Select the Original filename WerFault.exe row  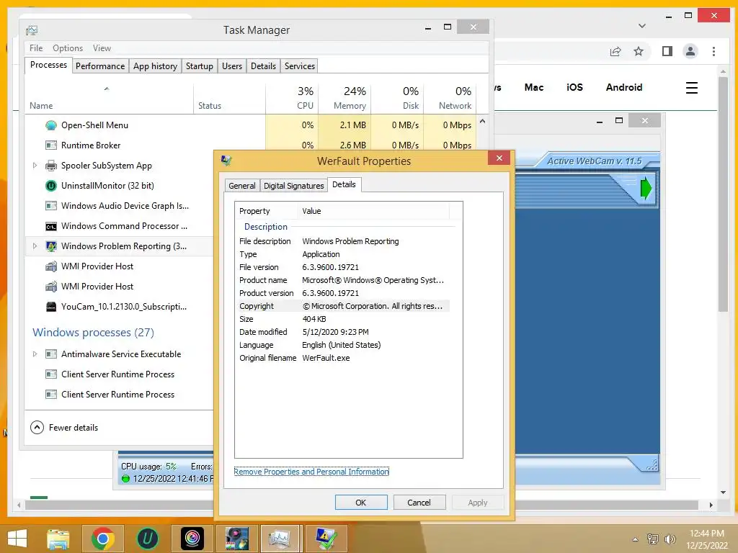[x=342, y=358]
